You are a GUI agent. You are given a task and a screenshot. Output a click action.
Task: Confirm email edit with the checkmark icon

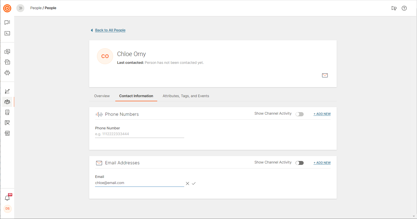pyautogui.click(x=194, y=183)
